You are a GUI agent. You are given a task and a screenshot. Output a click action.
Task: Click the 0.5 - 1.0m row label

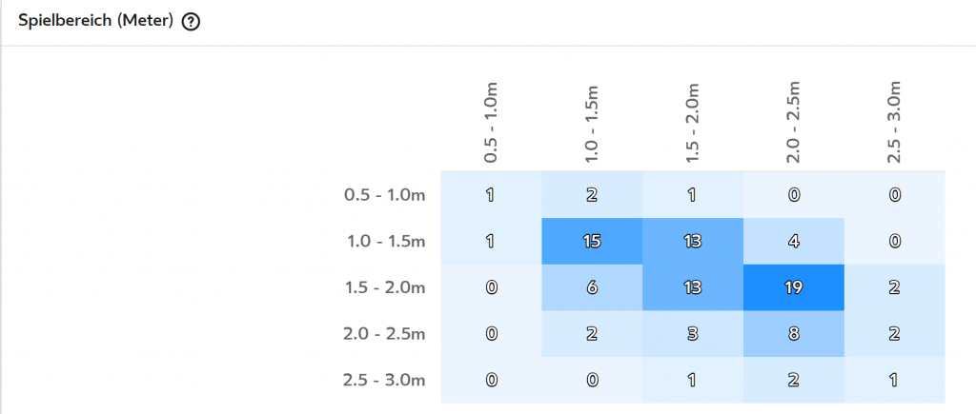pyautogui.click(x=384, y=195)
